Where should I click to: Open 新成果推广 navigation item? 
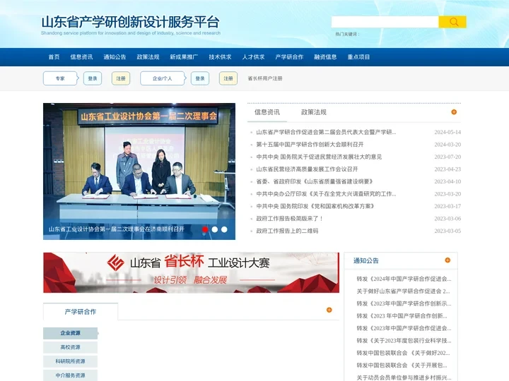(184, 57)
